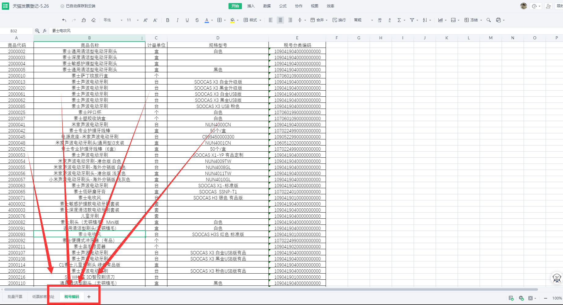Switch to the 批量开票 sheet tab
Image resolution: width=563 pixels, height=305 pixels.
(15, 297)
